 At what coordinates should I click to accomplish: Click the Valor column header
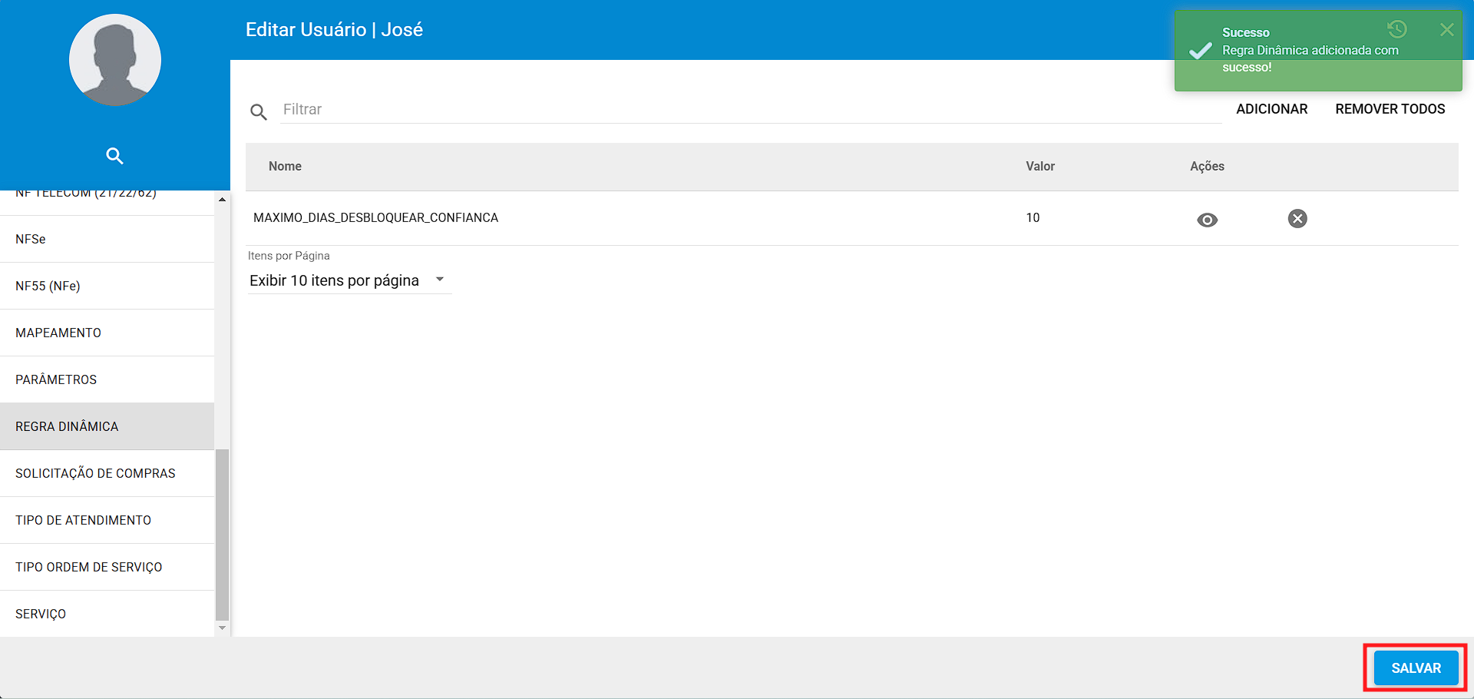1040,166
